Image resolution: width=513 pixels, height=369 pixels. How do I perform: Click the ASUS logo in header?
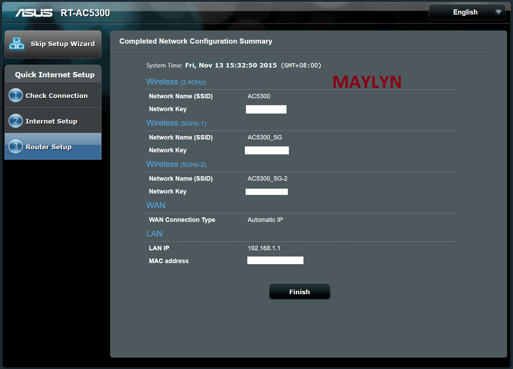(x=34, y=13)
